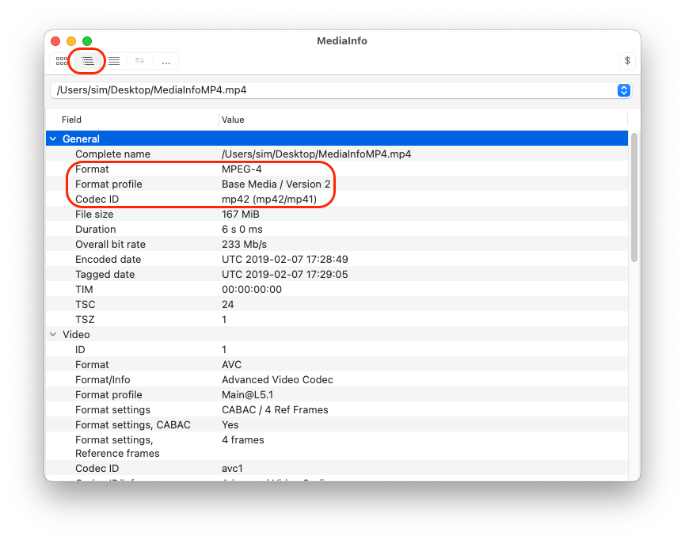Select Format settings, Reference frames row
Viewport: 685px width, 540px height.
click(337, 447)
